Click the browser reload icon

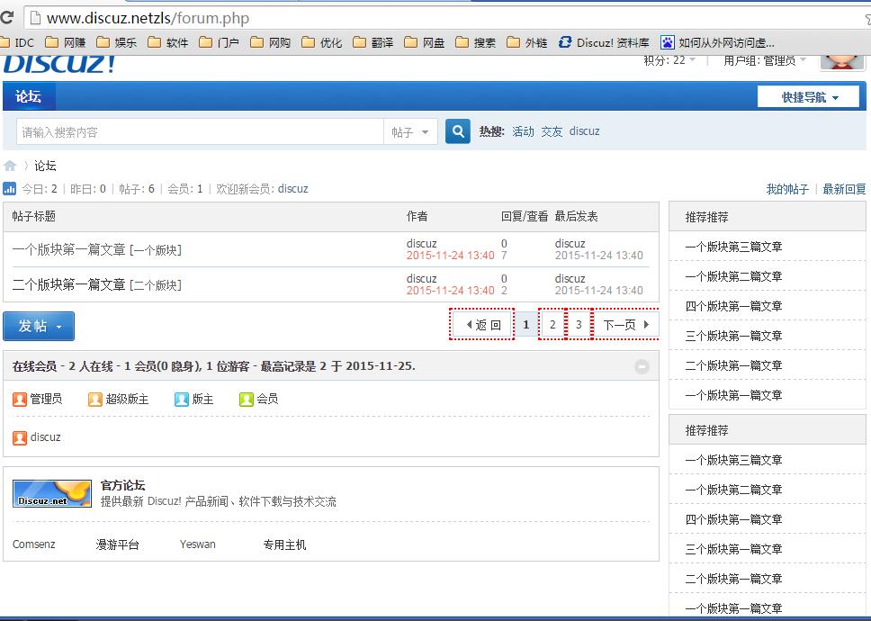[6, 17]
